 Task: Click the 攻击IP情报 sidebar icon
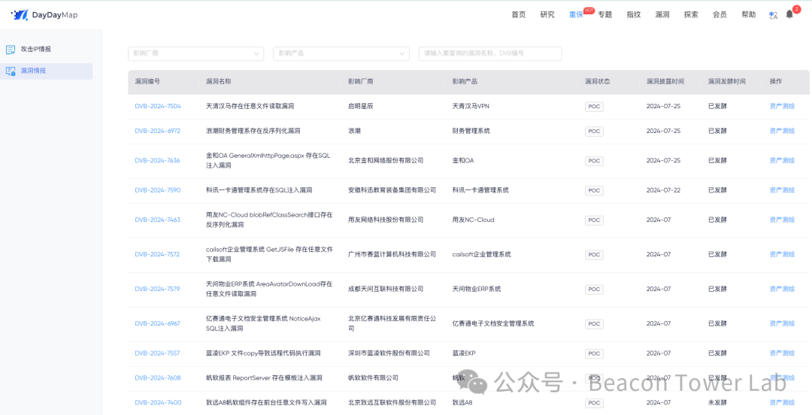11,50
